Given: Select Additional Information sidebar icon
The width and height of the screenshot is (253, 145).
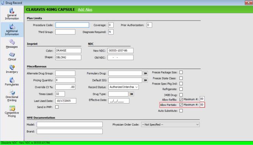Looking at the screenshot, I should pos(12,26).
